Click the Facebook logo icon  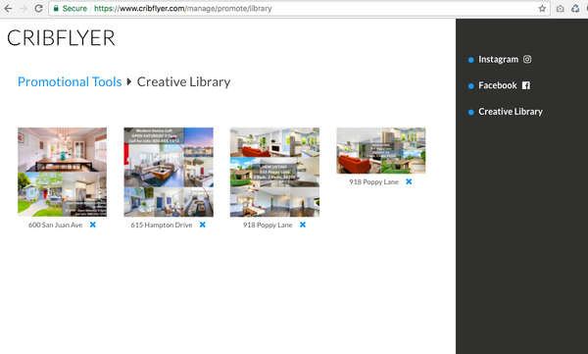tap(526, 85)
